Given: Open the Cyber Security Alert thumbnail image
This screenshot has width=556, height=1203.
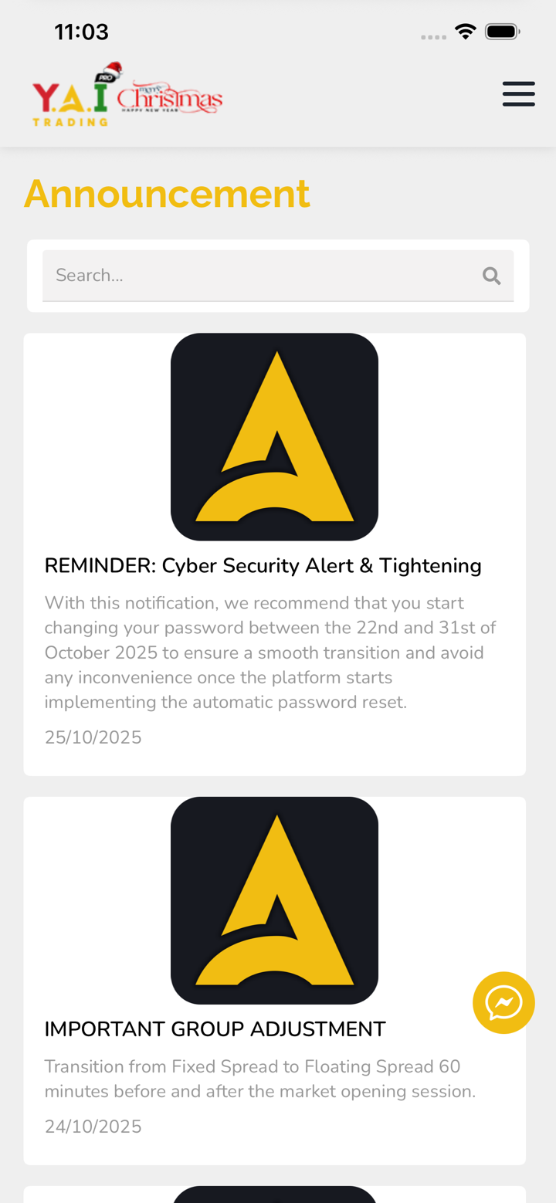Looking at the screenshot, I should click(274, 437).
